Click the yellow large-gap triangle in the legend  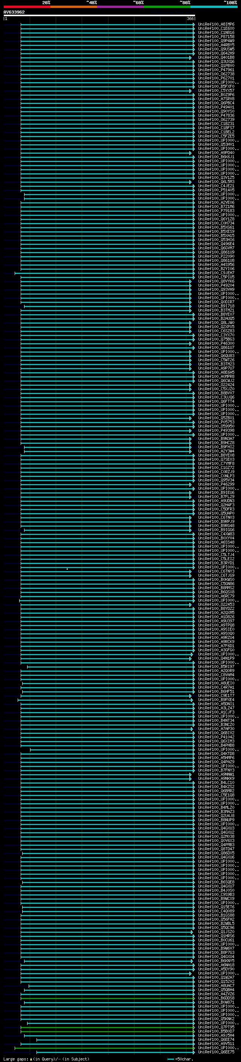coord(31,1059)
